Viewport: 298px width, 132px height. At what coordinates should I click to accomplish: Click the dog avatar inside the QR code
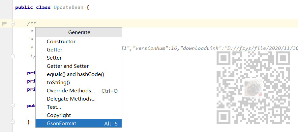(x=253, y=87)
